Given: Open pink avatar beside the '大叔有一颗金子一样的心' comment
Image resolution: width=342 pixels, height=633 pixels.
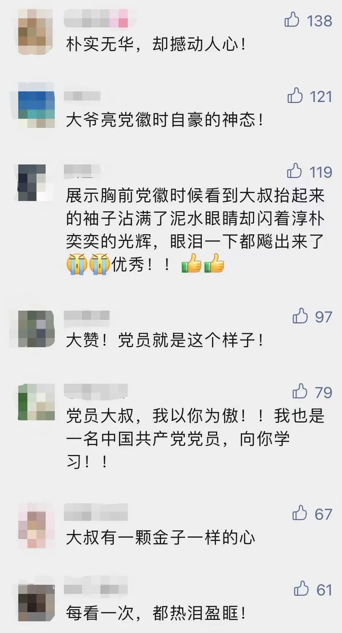Looking at the screenshot, I should tap(36, 525).
